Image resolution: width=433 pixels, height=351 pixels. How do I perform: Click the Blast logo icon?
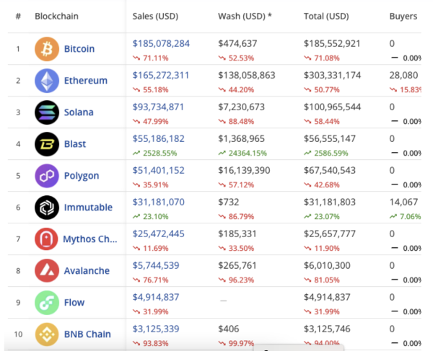click(x=47, y=144)
